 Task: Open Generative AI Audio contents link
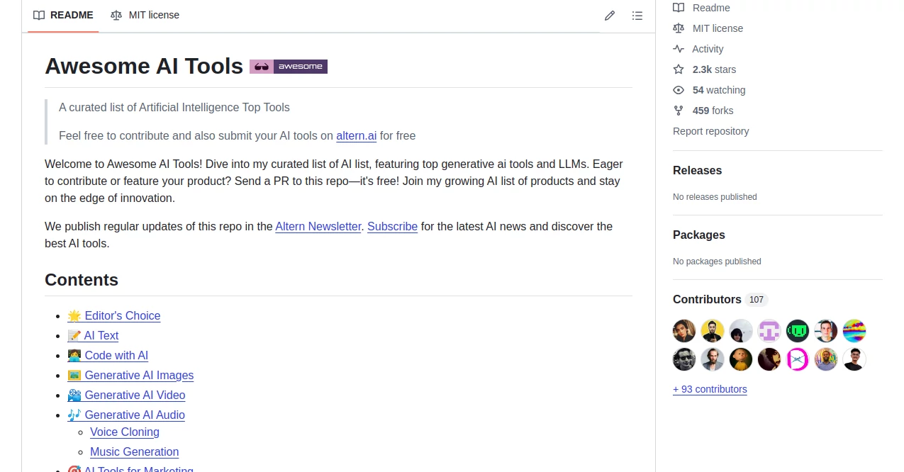click(126, 415)
